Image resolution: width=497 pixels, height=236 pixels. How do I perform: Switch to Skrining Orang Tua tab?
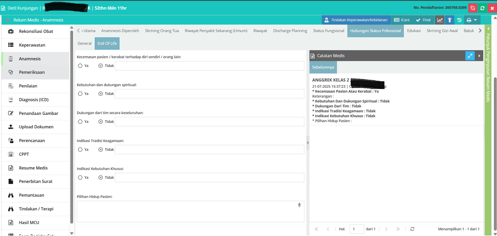click(x=162, y=31)
